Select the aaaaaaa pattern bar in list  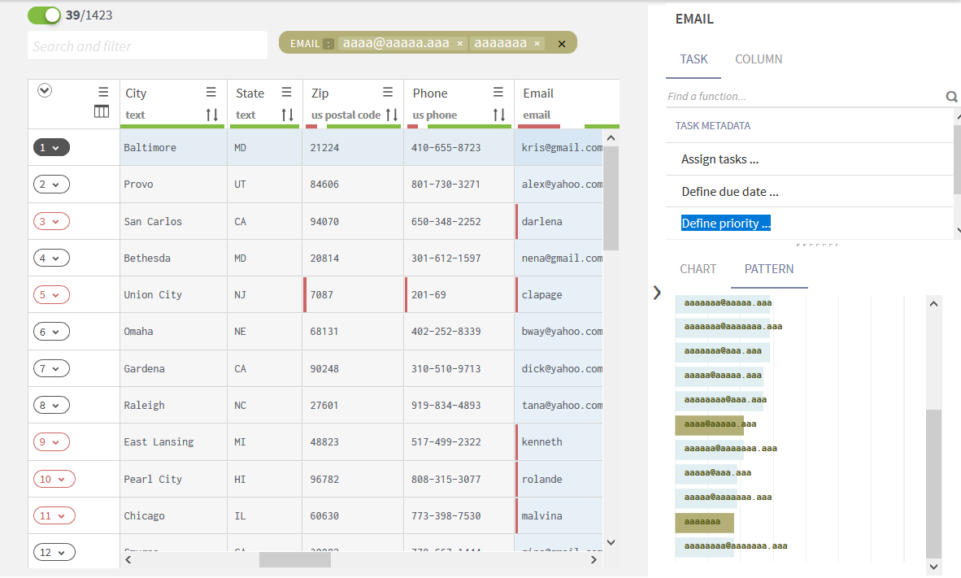704,522
